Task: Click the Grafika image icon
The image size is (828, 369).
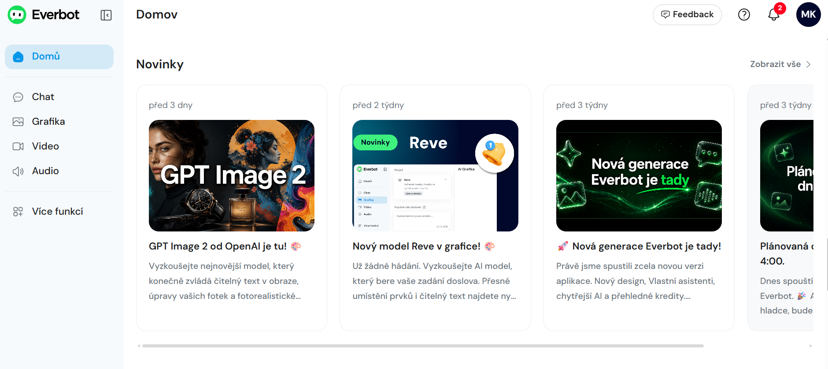Action: [18, 122]
